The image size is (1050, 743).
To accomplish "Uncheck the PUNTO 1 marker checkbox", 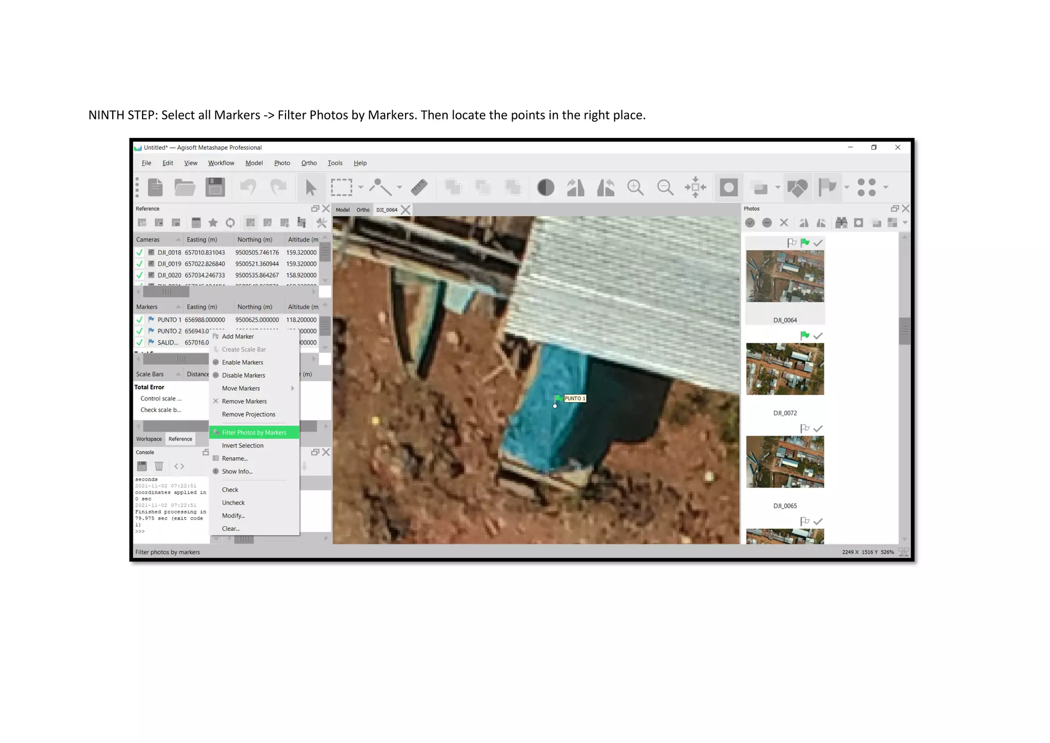I will tap(139, 320).
